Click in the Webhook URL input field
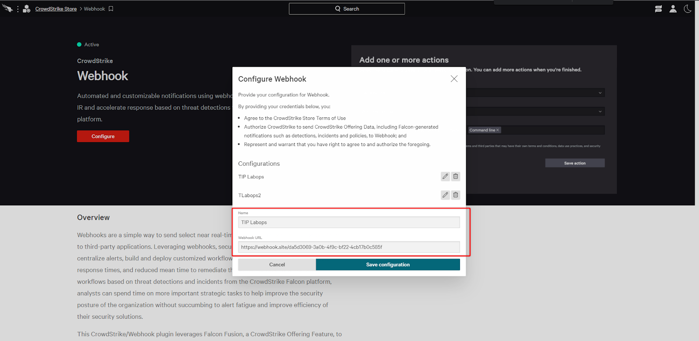 349,247
